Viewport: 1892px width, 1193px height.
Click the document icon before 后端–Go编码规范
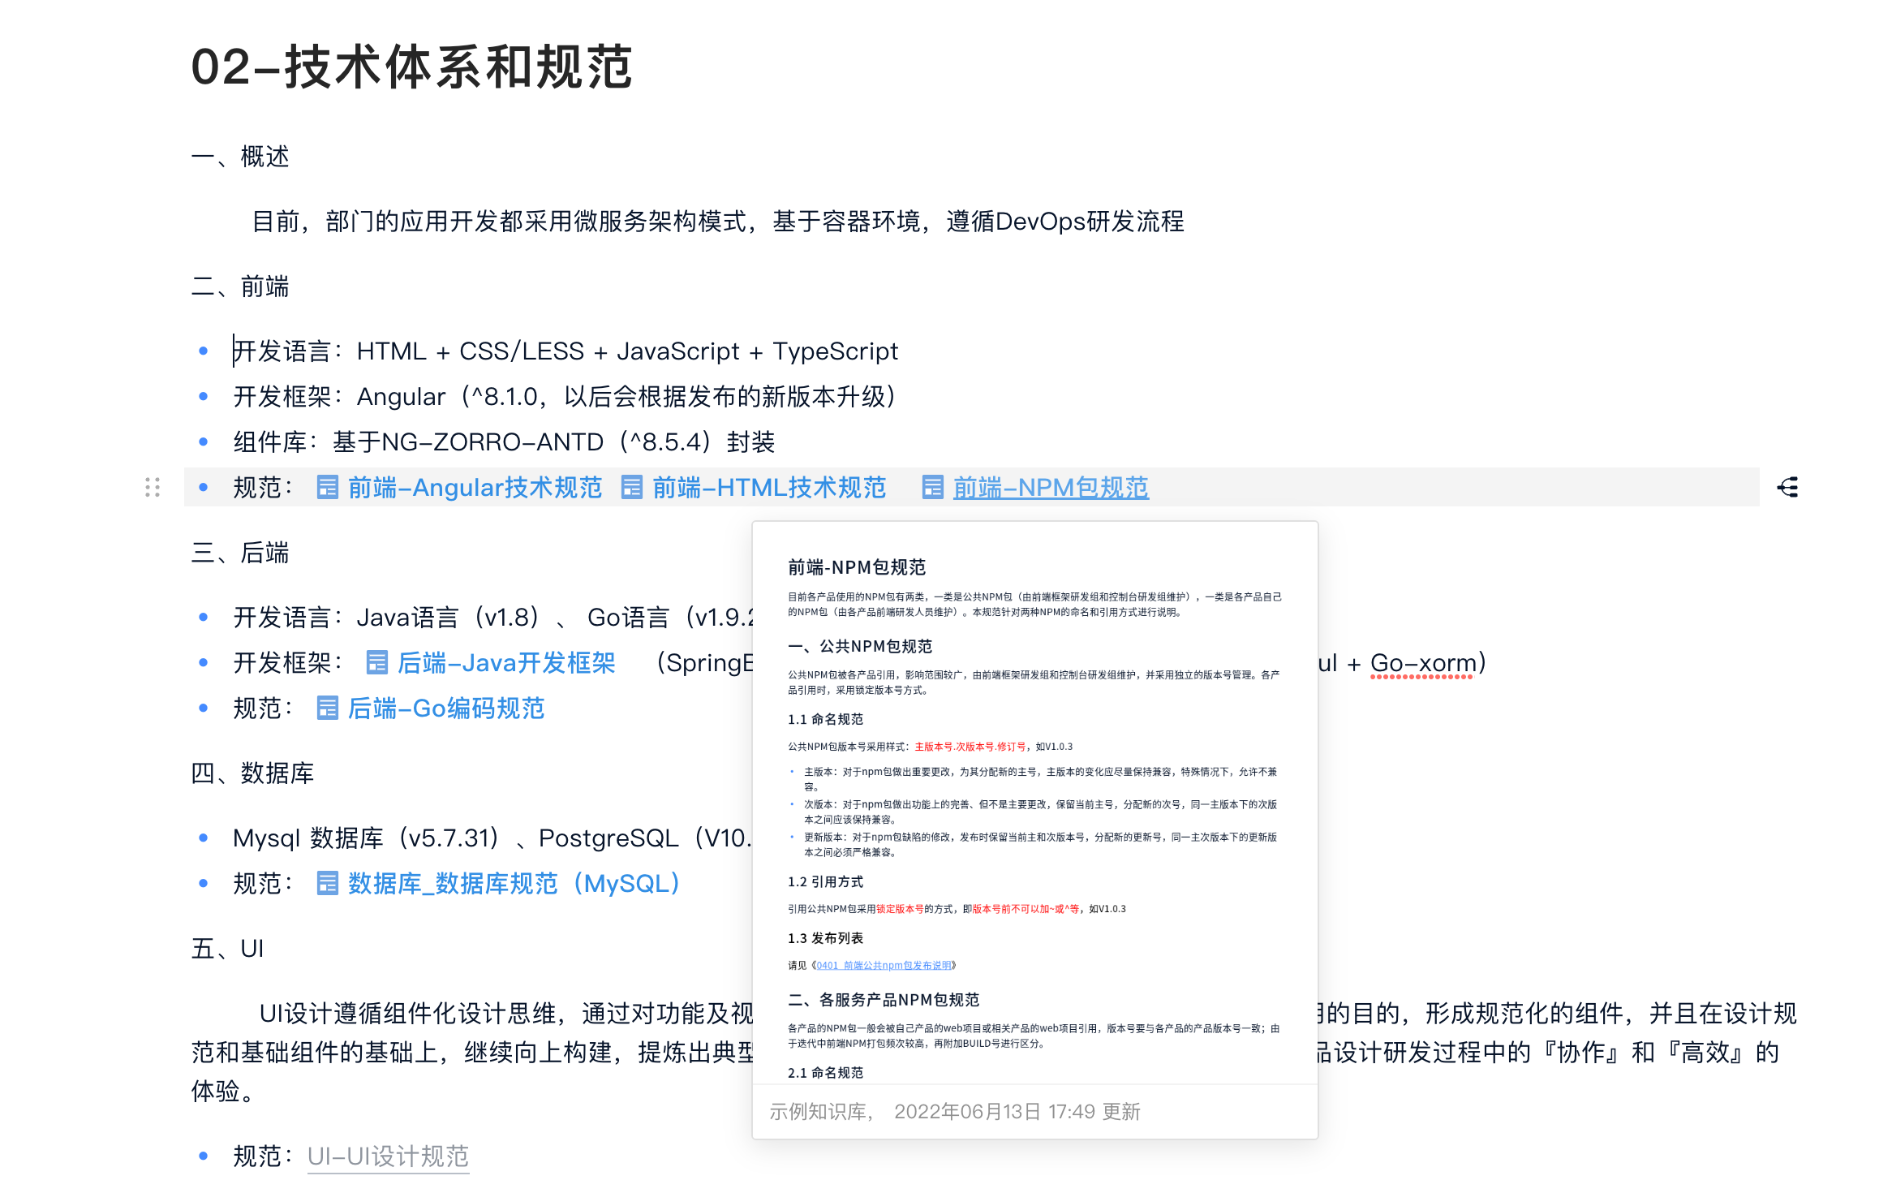click(327, 708)
